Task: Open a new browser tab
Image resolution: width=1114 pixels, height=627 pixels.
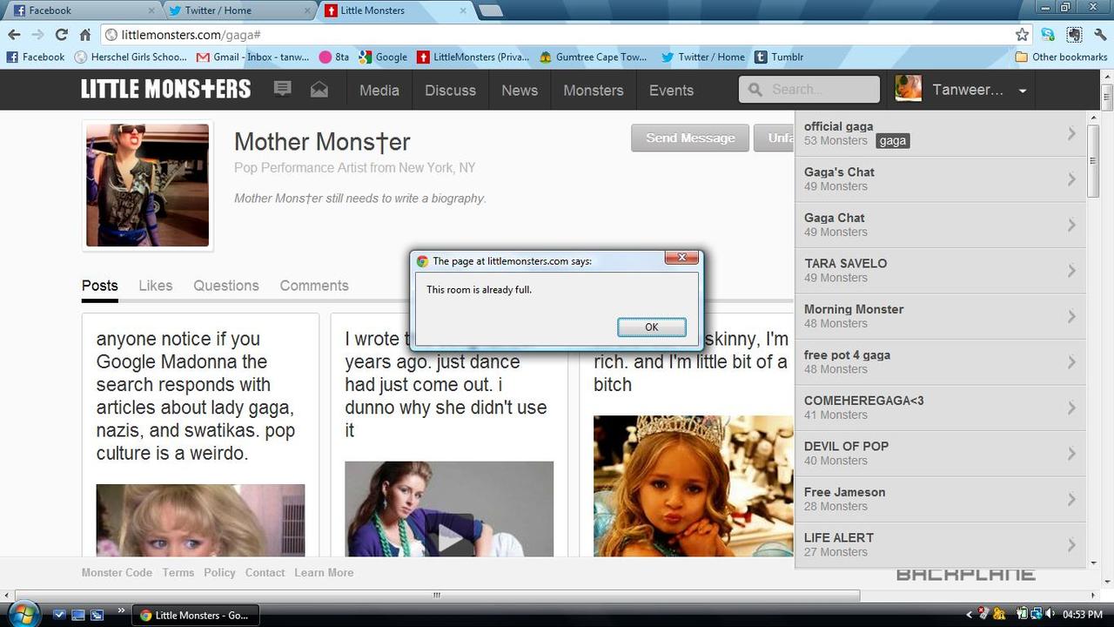Action: pos(490,10)
